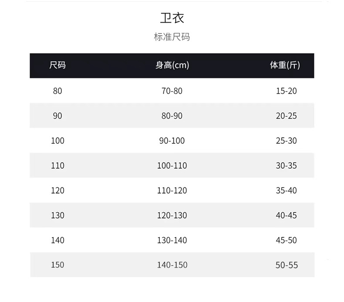344x302 pixels.
Task: Click the 30-35 weight cell
Action: (x=286, y=165)
